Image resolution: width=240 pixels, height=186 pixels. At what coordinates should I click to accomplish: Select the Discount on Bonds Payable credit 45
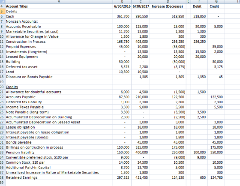pos(216,77)
